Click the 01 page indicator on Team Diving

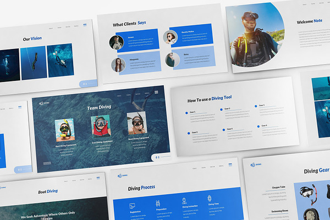coord(161,157)
